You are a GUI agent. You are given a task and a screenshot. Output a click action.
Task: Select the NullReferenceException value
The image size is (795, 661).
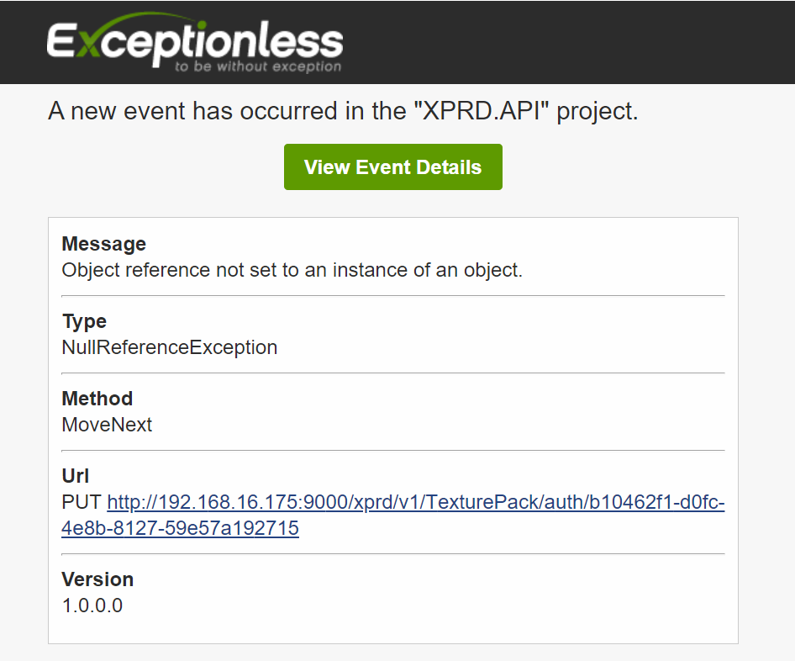coord(170,347)
